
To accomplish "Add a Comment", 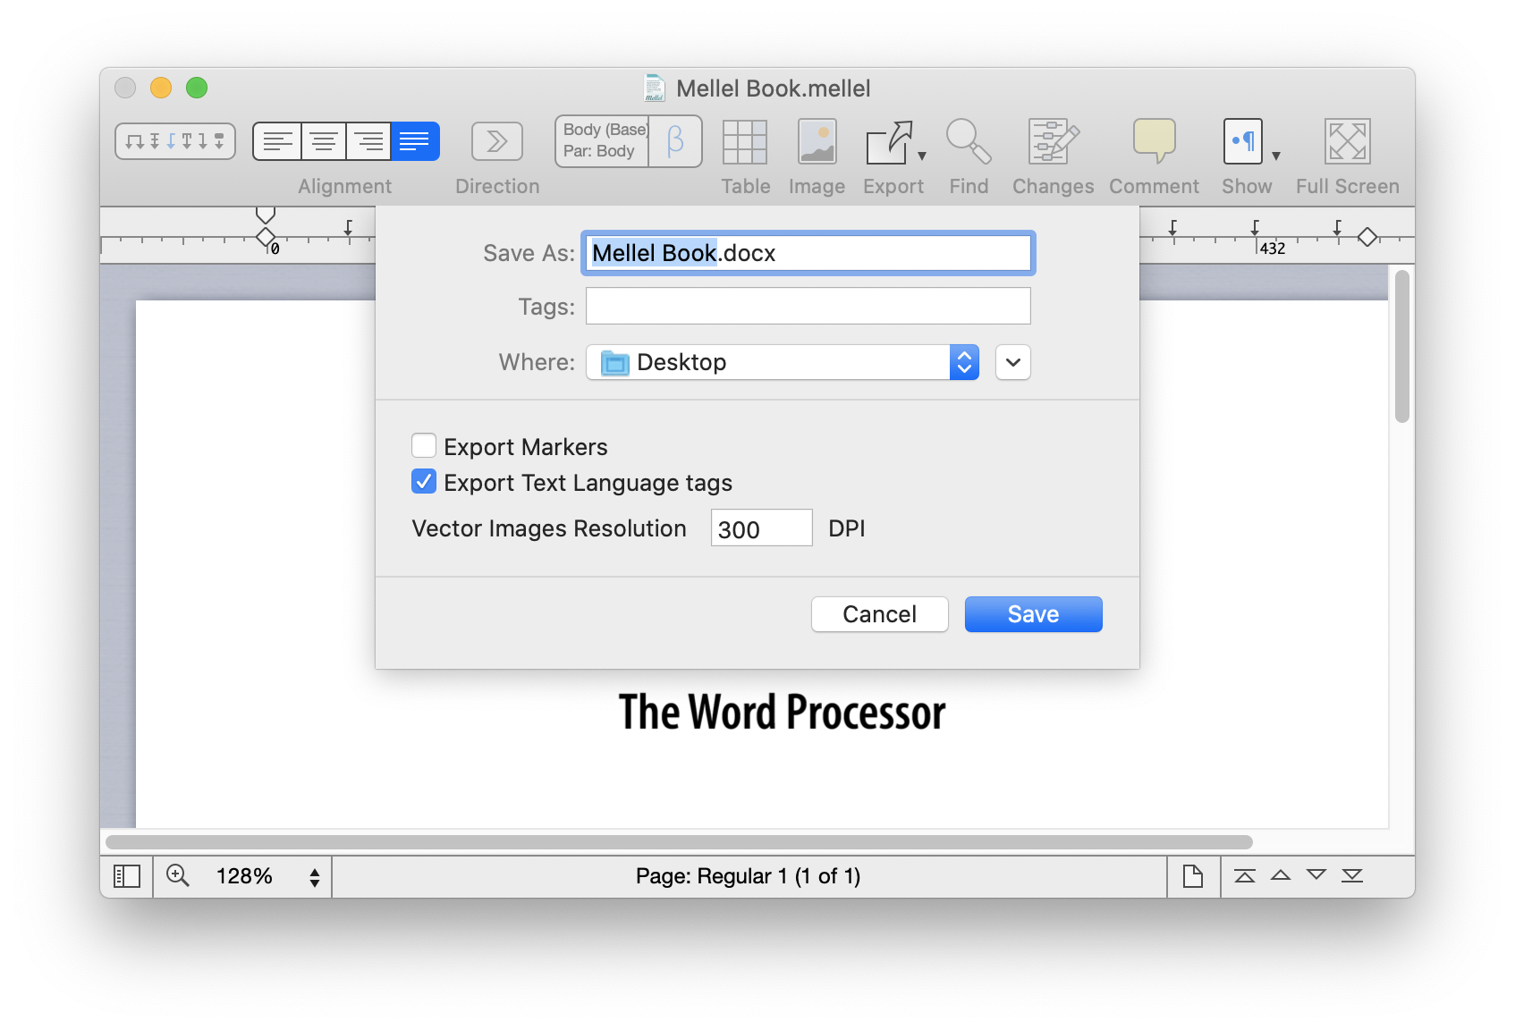I will (1154, 142).
